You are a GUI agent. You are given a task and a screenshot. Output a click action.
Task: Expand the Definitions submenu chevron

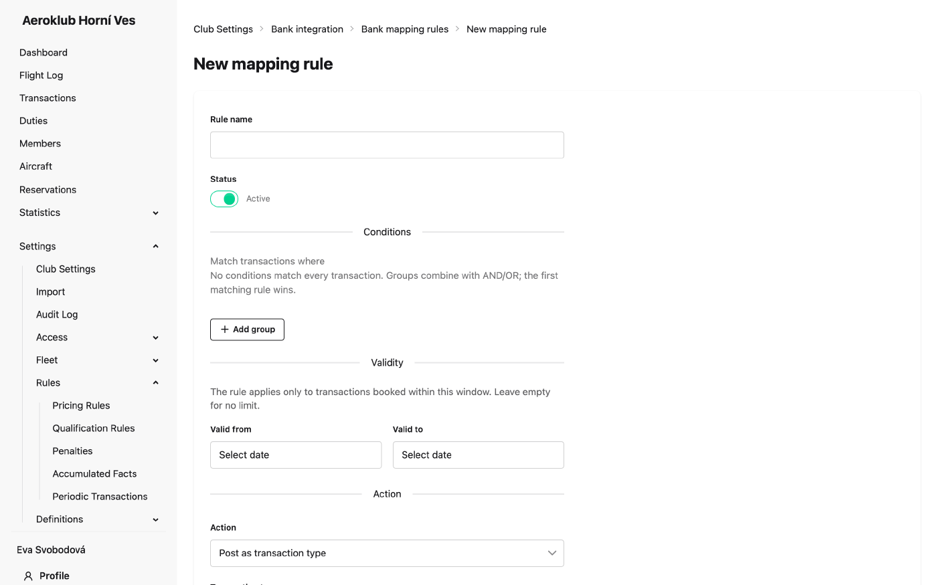tap(155, 519)
